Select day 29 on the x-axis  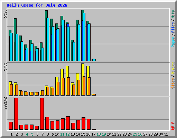[156, 134]
